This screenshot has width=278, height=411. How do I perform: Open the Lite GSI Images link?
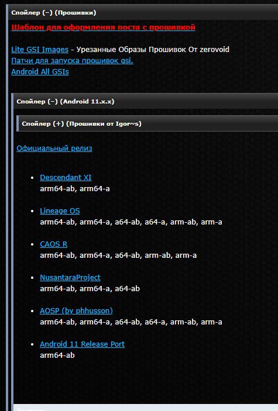point(40,50)
